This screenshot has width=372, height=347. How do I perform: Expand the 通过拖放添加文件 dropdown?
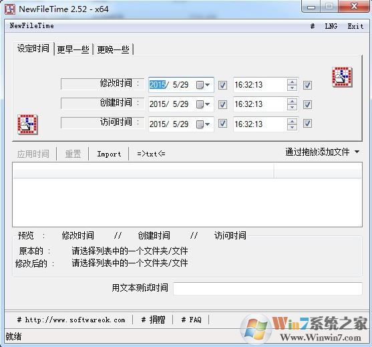[357, 152]
